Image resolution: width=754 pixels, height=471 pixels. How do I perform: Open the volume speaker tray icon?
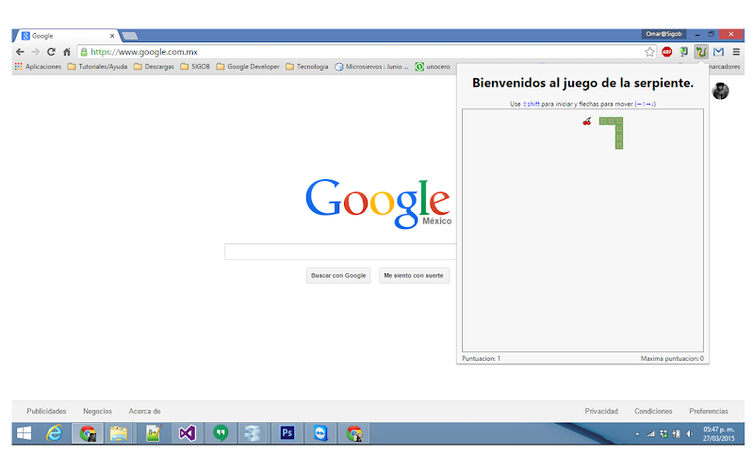point(690,434)
